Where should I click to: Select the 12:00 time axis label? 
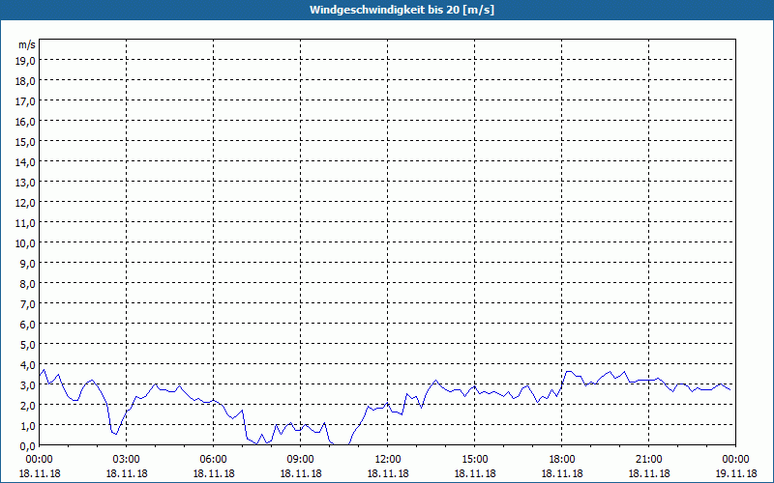[x=388, y=460]
